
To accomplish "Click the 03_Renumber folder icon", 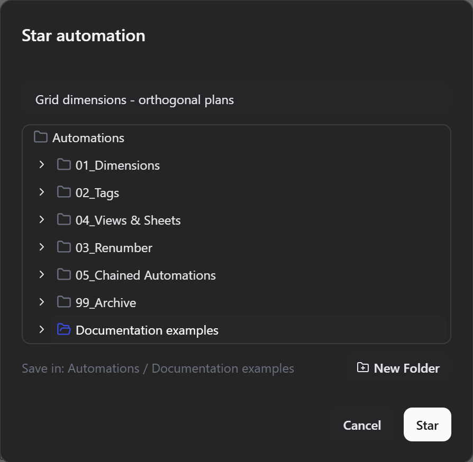I will coord(64,247).
